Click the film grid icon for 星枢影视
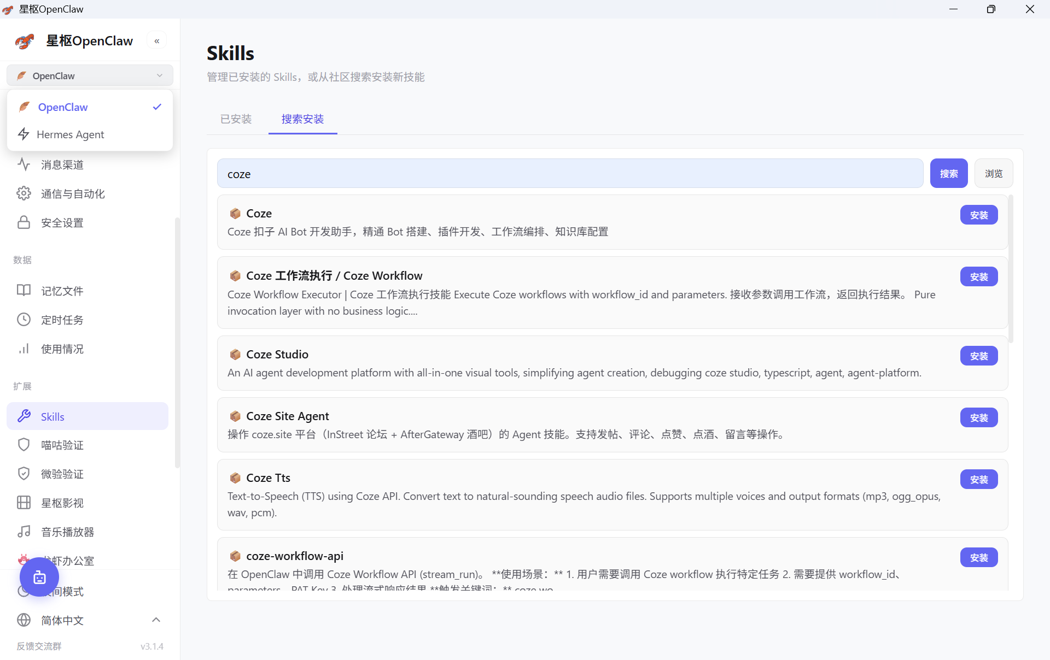Viewport: 1050px width, 660px height. pyautogui.click(x=24, y=503)
